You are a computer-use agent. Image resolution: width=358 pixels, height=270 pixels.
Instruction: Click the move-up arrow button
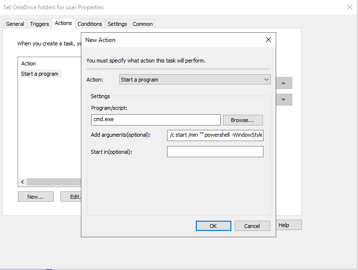[284, 83]
